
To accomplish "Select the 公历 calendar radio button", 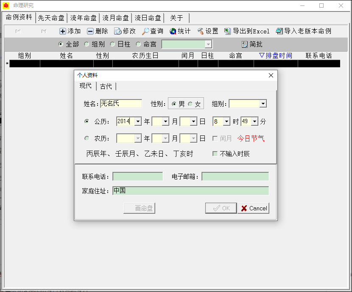I will click(87, 121).
